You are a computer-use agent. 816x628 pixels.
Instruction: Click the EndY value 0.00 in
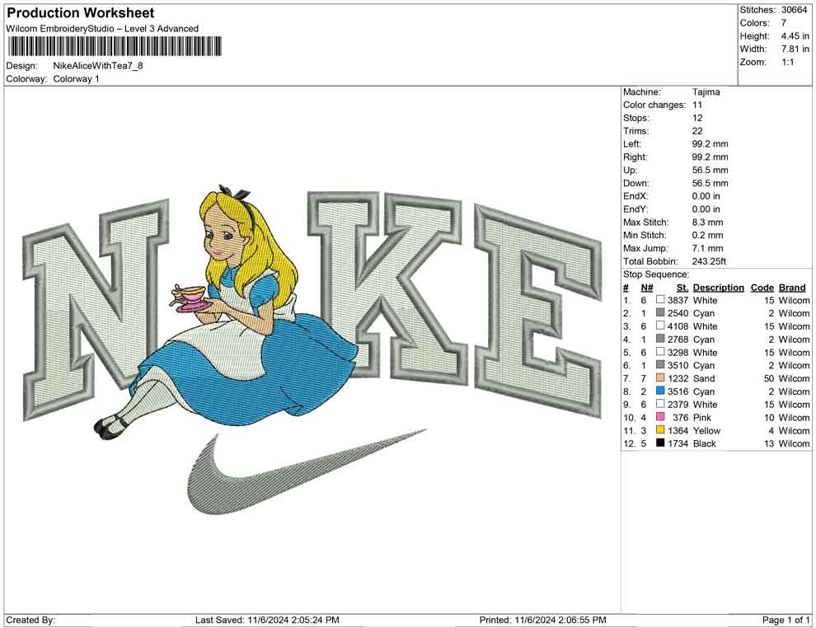click(x=706, y=209)
